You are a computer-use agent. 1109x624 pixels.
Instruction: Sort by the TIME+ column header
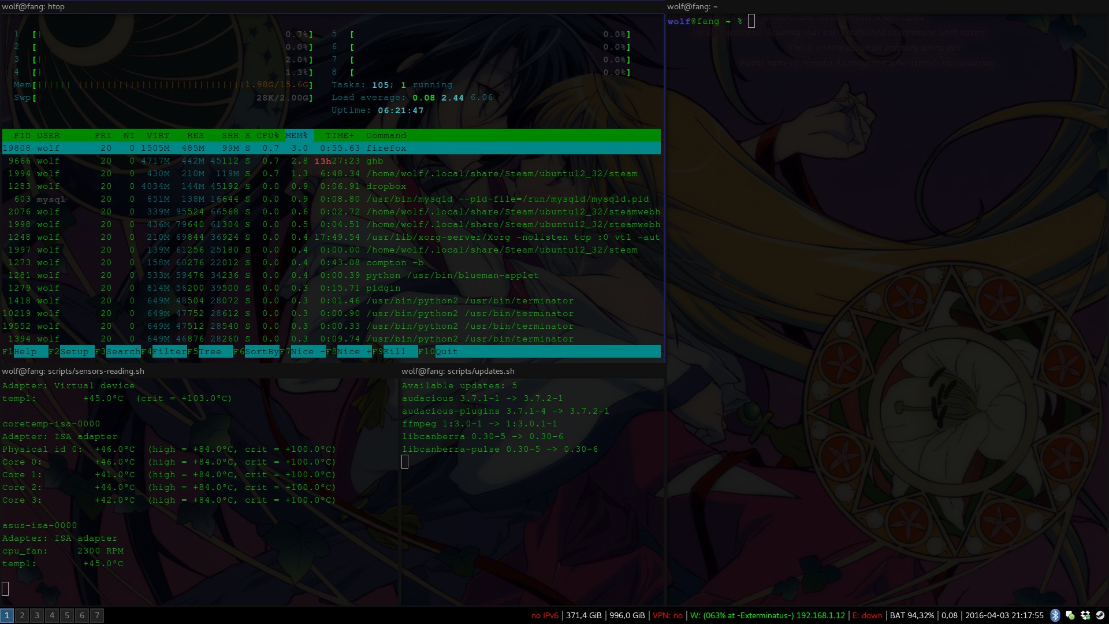pyautogui.click(x=340, y=135)
